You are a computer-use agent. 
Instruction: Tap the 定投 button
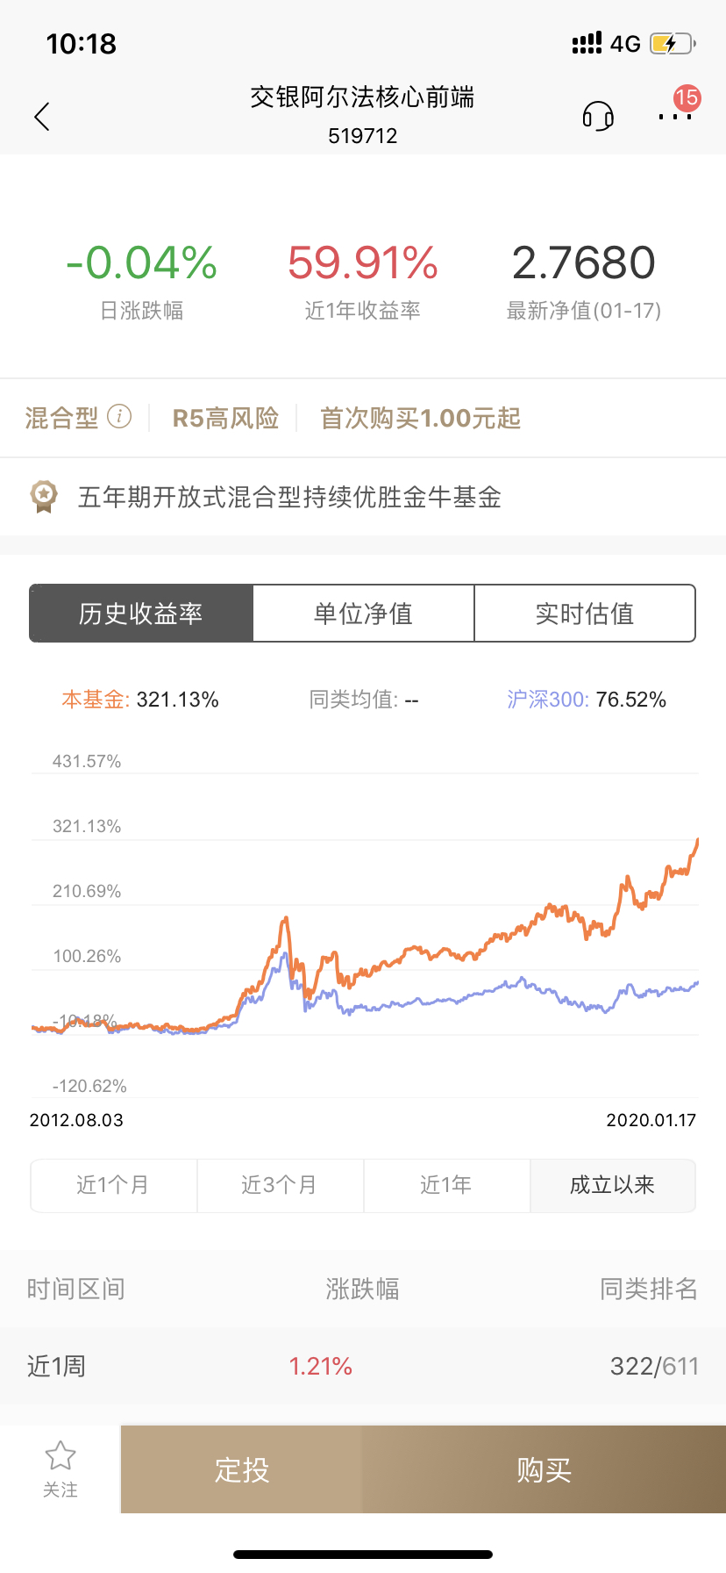(x=242, y=1469)
